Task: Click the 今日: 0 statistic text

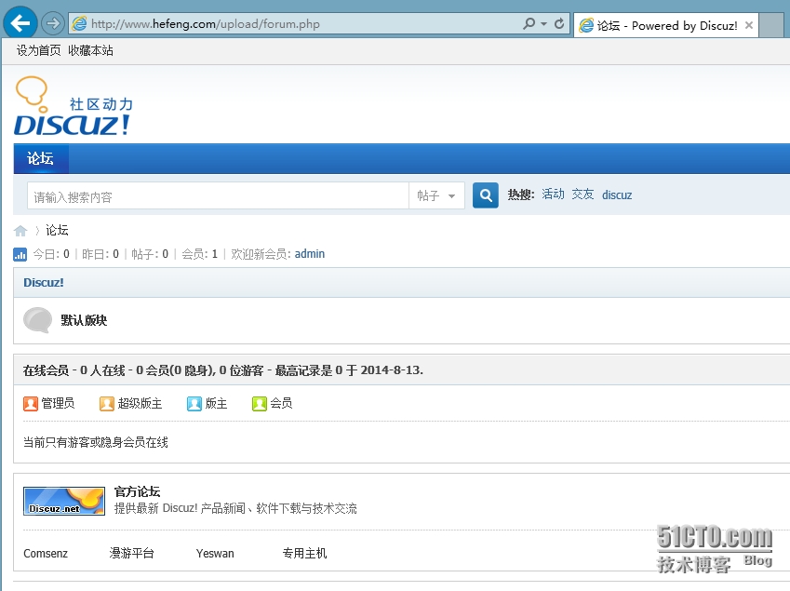Action: pos(51,254)
